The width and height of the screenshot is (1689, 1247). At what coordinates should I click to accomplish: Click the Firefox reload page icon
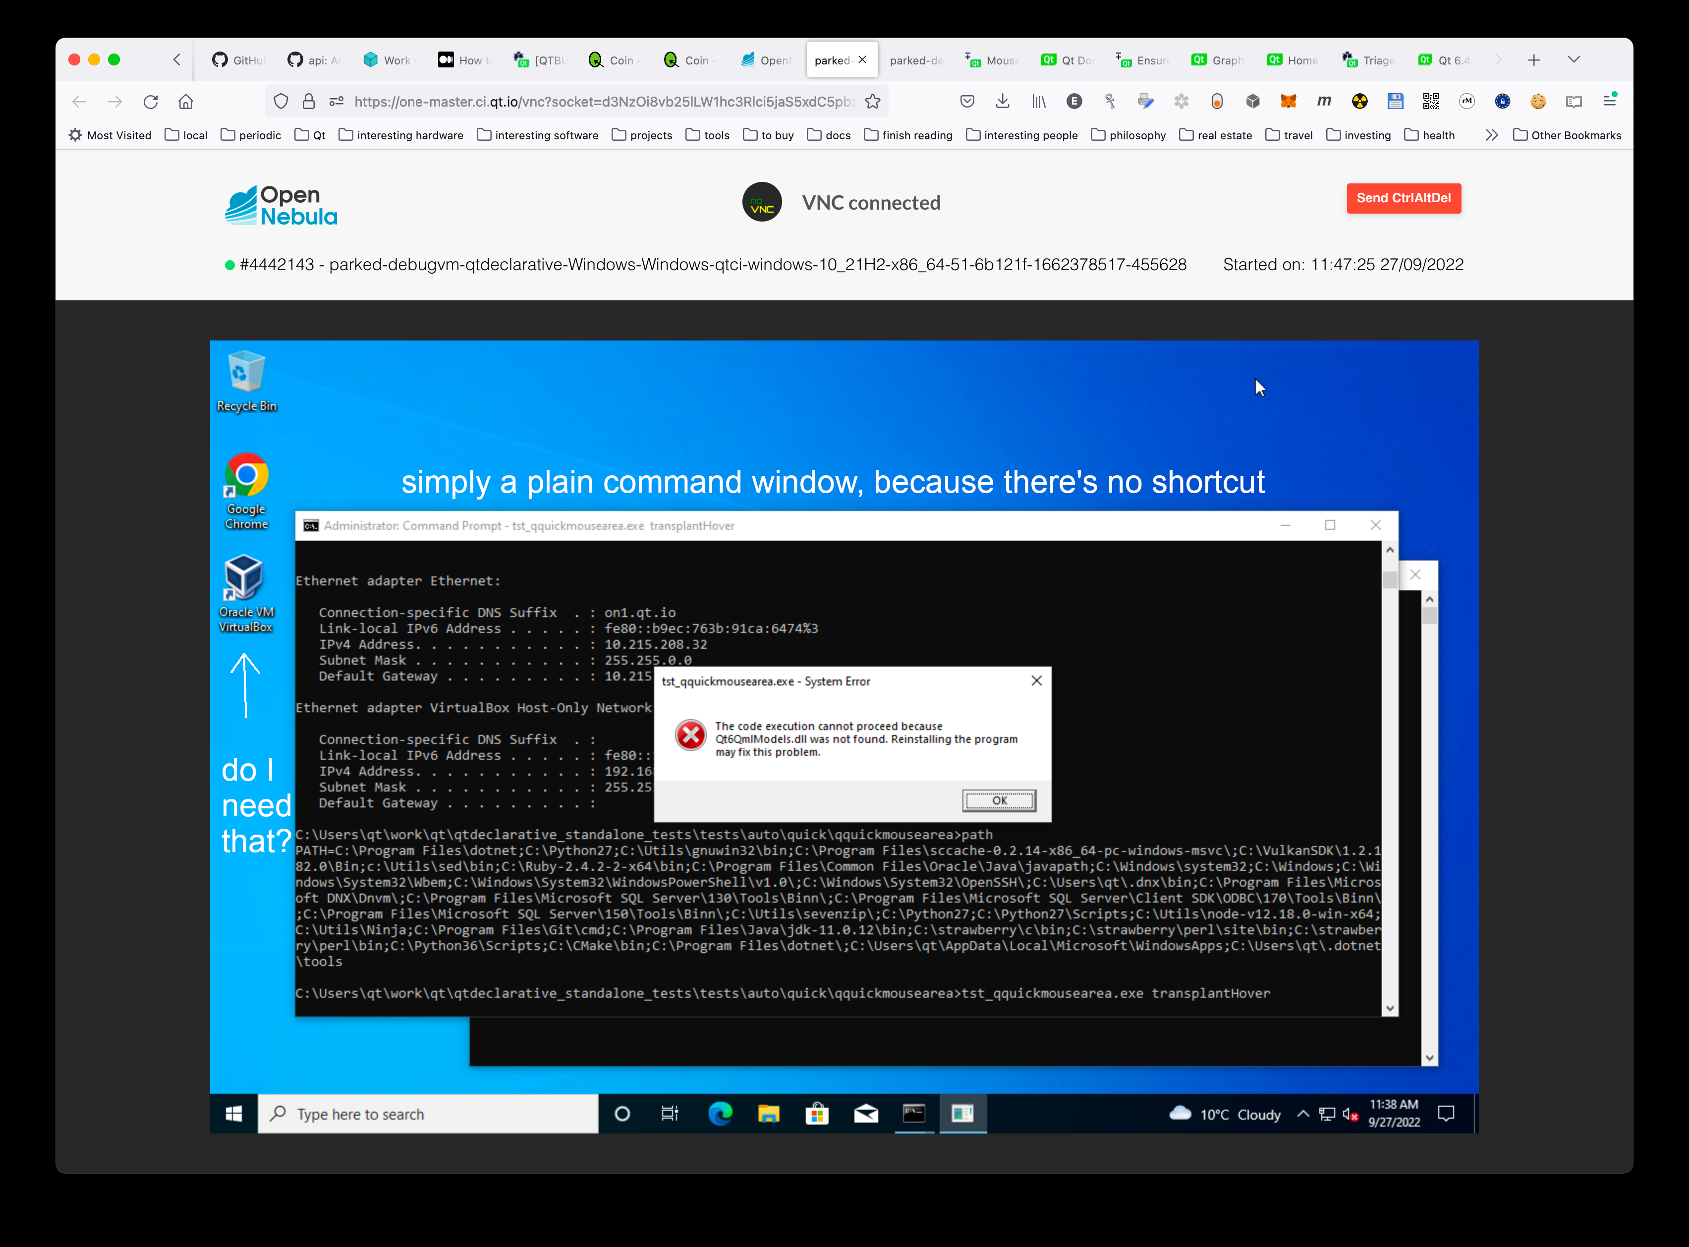(150, 102)
